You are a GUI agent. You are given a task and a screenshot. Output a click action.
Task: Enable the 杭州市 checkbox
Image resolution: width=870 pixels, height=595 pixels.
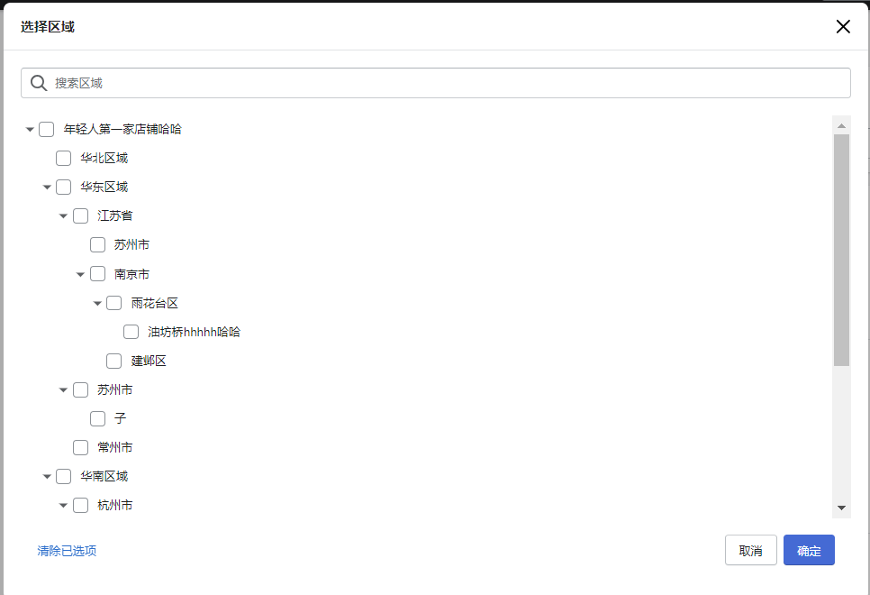pos(81,506)
